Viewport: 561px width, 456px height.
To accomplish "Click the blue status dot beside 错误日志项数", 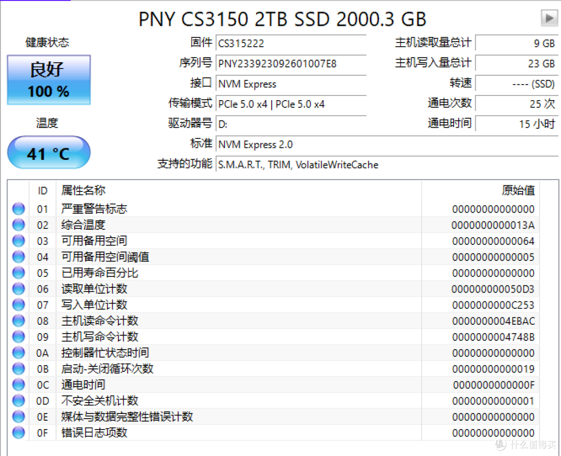I will (18, 433).
